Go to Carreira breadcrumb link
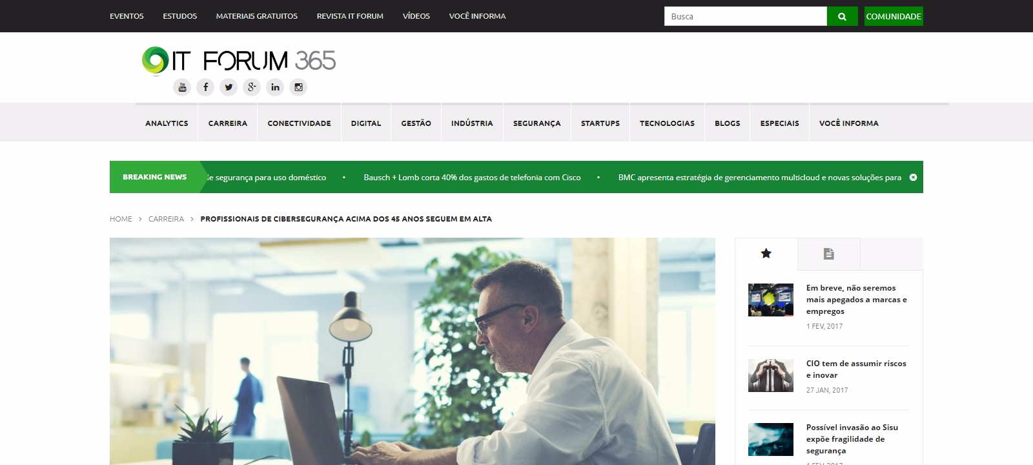The height and width of the screenshot is (465, 1033). (x=166, y=219)
